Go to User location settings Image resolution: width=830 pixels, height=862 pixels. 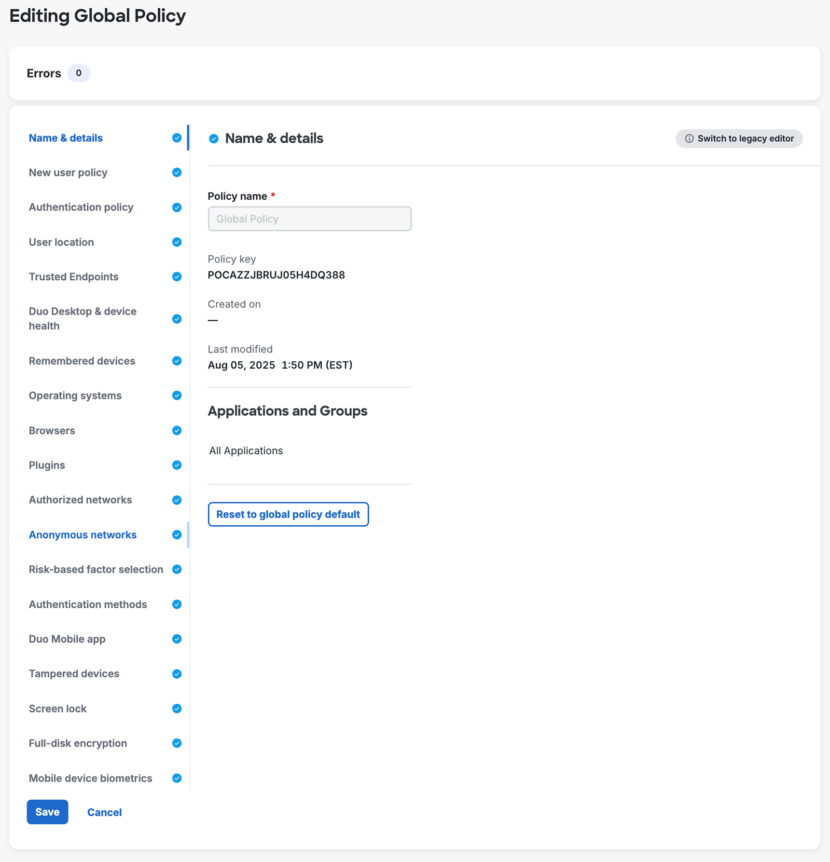(61, 242)
